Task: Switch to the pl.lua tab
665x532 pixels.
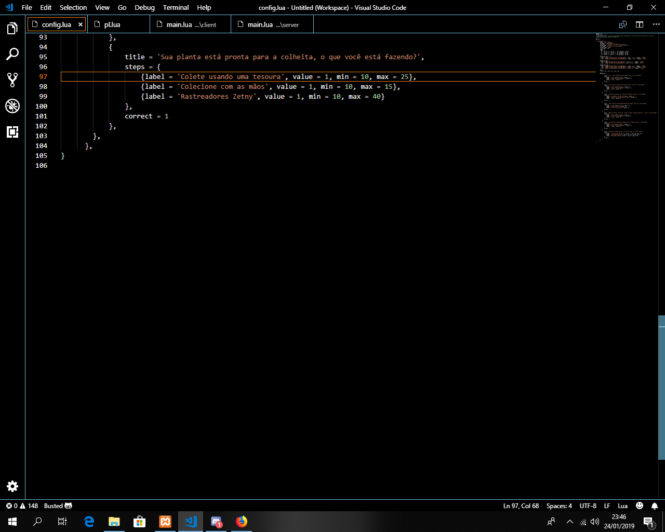Action: coord(112,24)
